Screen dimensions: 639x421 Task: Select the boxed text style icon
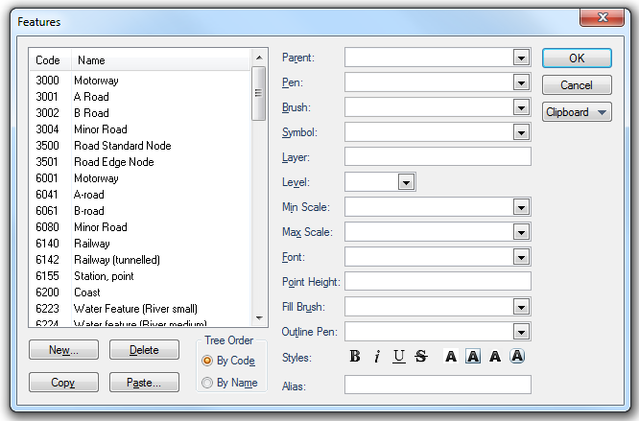point(473,357)
